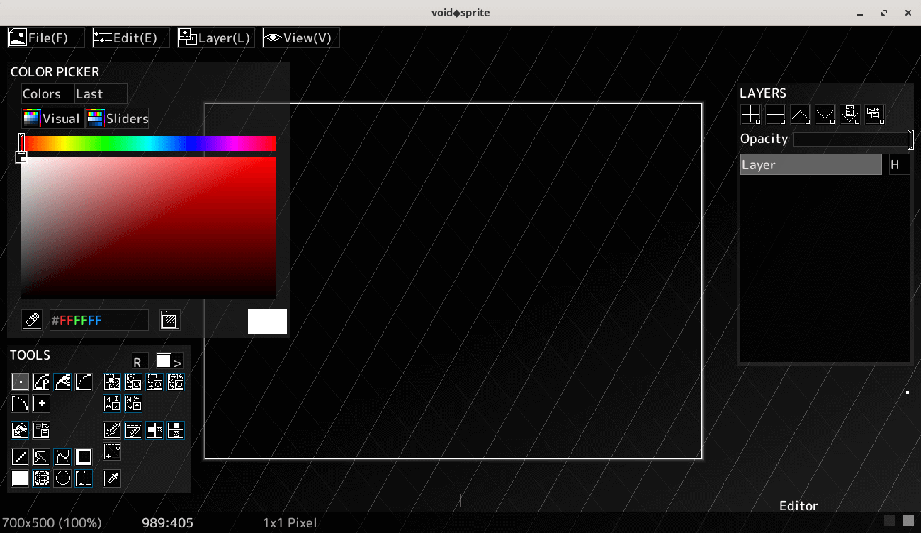This screenshot has width=921, height=533.
Task: Select the Rectangle outline tool
Action: (x=84, y=457)
